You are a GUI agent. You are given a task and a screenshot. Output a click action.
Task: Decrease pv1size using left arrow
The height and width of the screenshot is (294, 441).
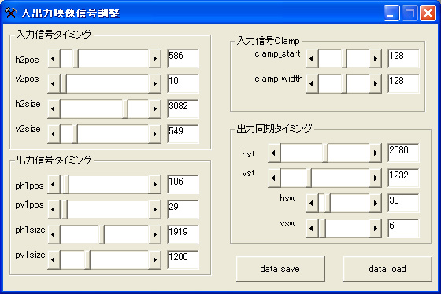point(54,259)
